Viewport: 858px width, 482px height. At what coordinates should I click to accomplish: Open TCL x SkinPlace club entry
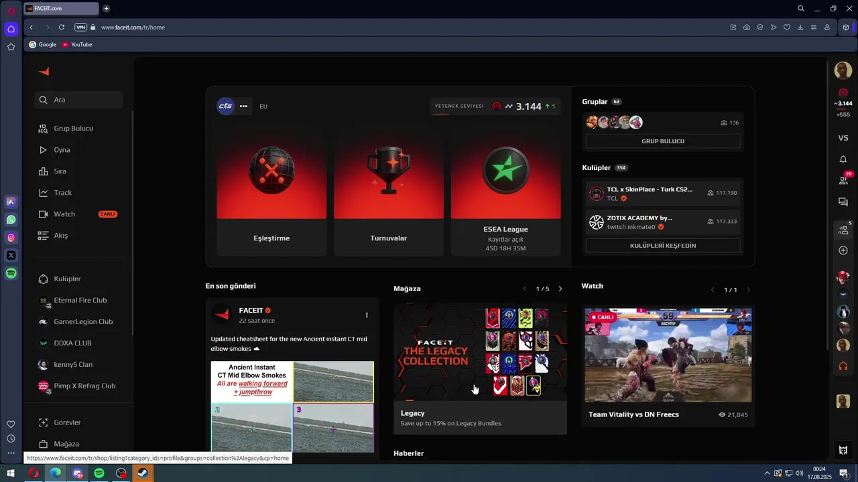pos(663,193)
